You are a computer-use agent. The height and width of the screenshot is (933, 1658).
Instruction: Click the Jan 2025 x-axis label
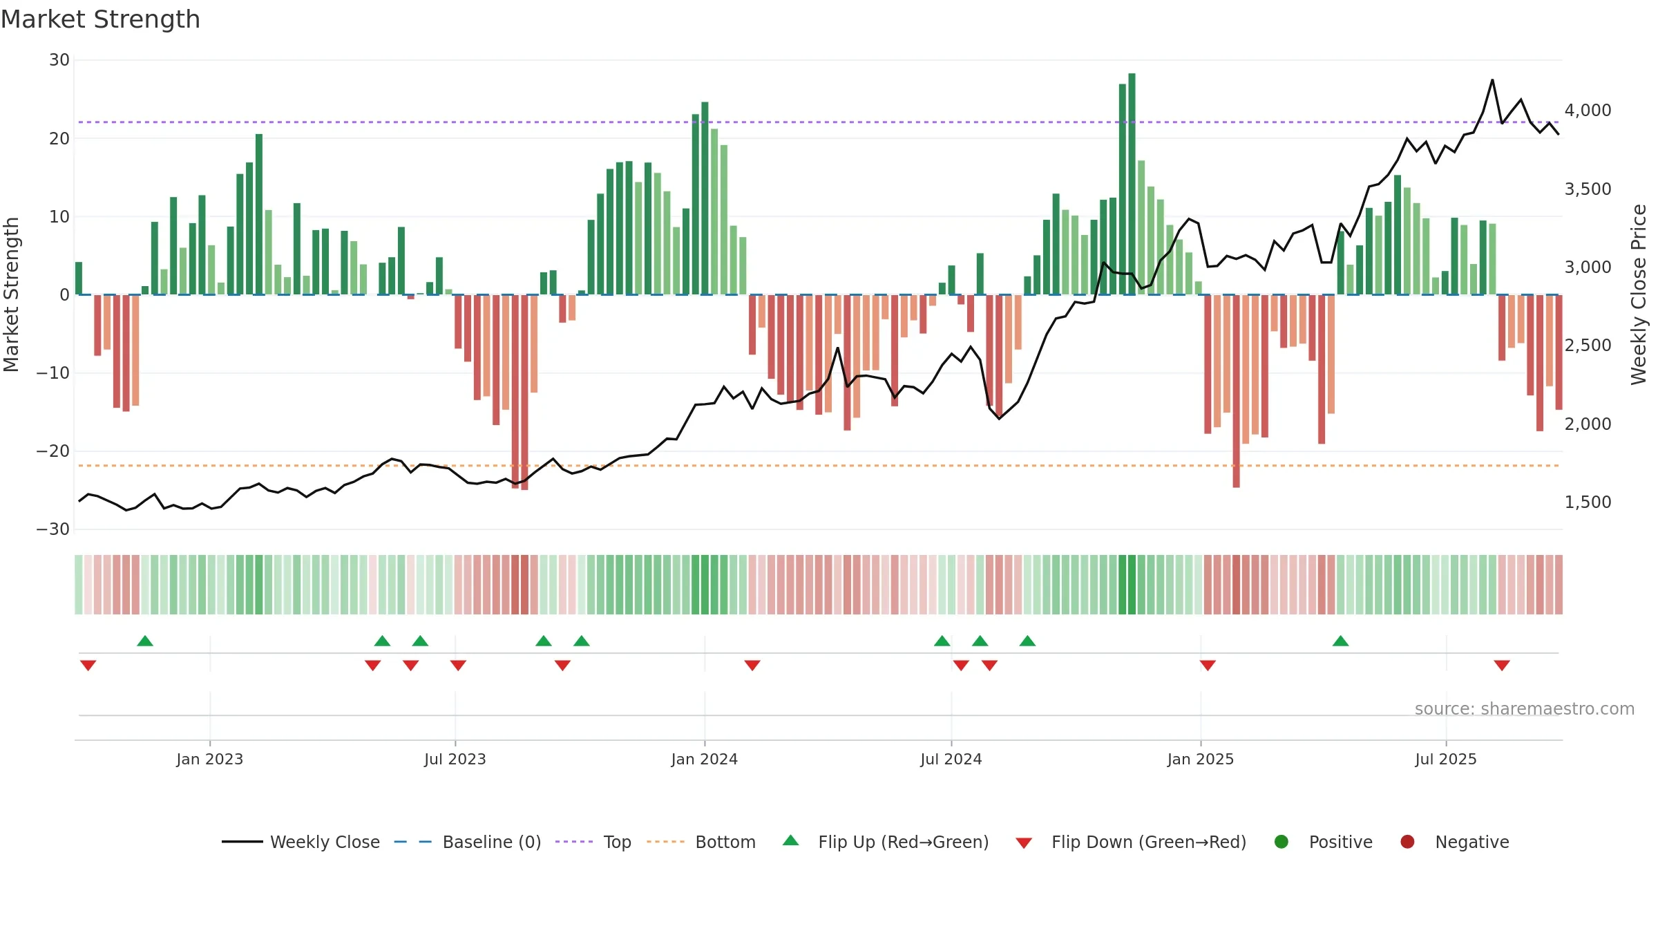point(1201,759)
